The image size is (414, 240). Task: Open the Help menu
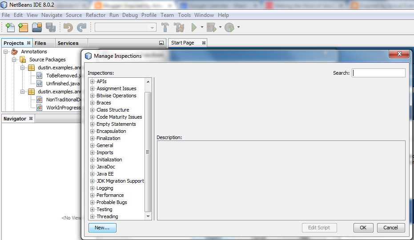tap(223, 15)
